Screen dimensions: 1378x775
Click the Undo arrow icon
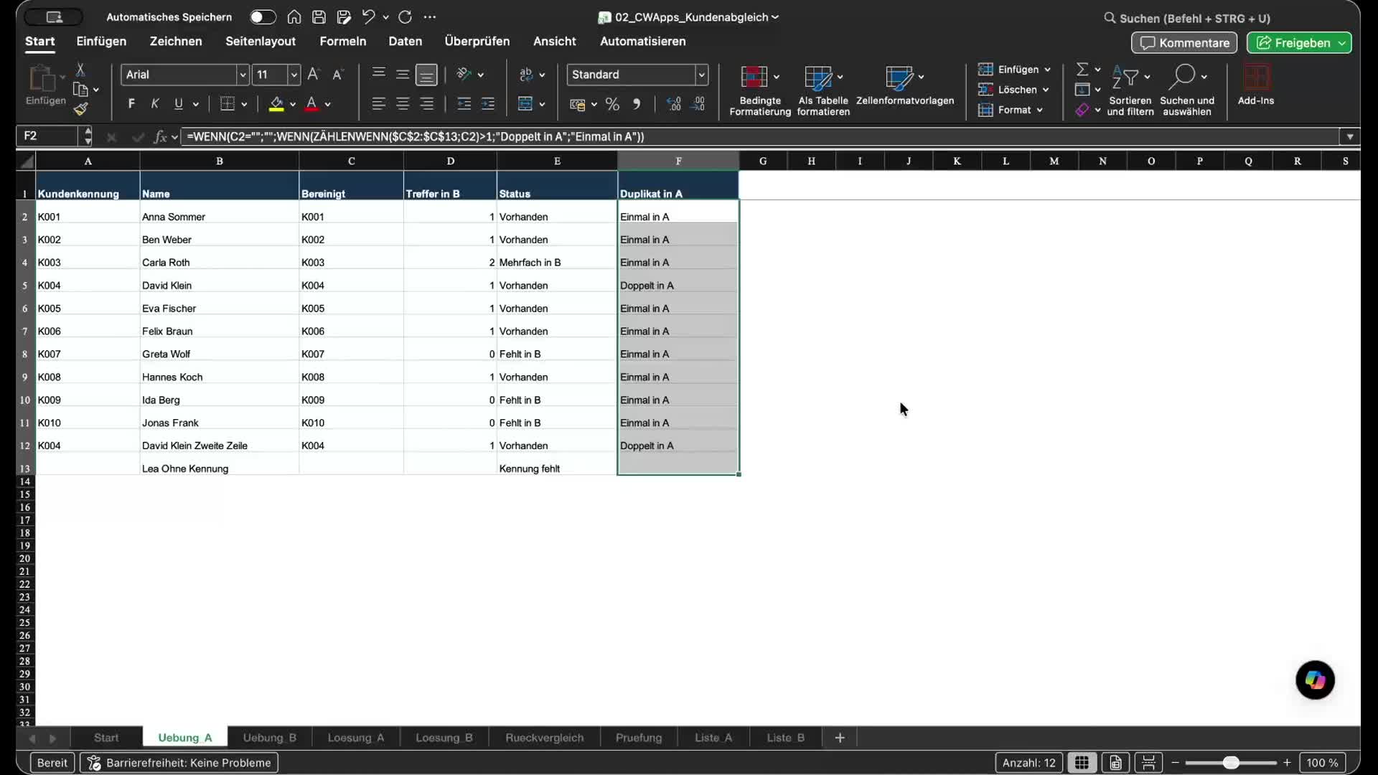[x=368, y=17]
